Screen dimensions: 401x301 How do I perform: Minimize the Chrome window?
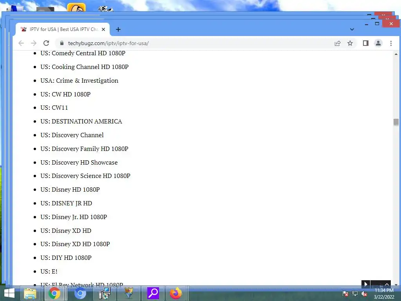[x=367, y=24]
